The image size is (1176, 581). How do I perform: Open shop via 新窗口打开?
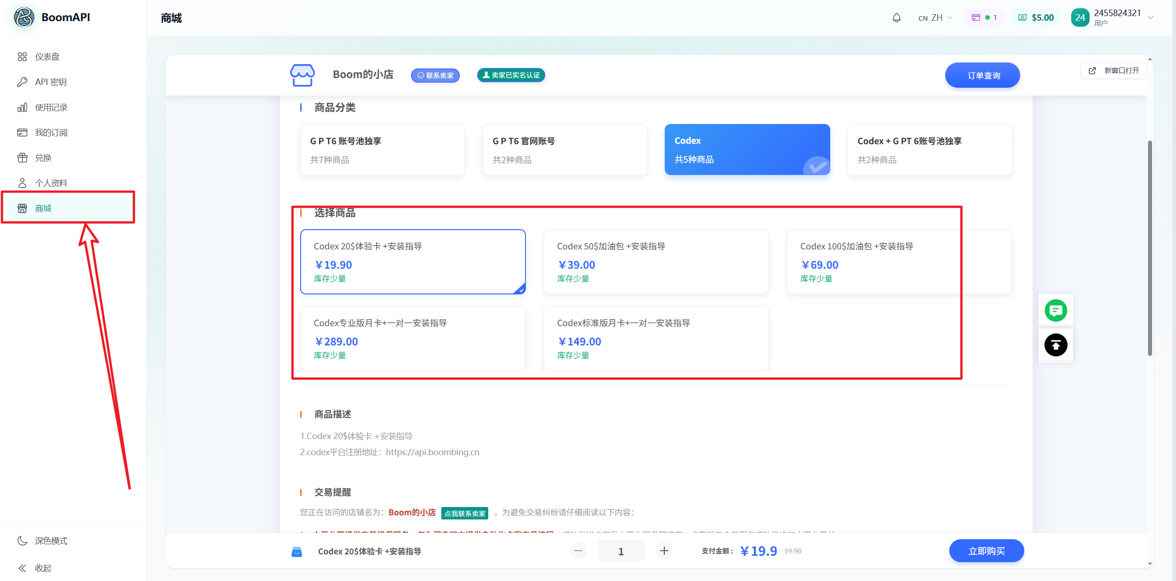(1113, 70)
